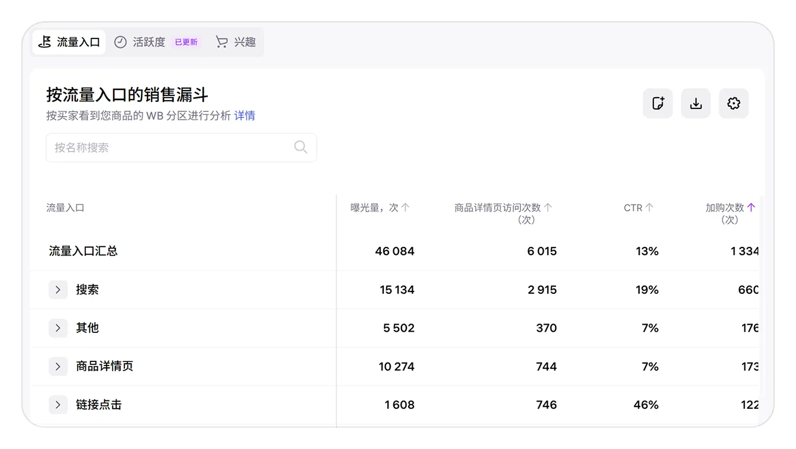The width and height of the screenshot is (796, 449).
Task: Open the 详情 link
Action: point(245,116)
